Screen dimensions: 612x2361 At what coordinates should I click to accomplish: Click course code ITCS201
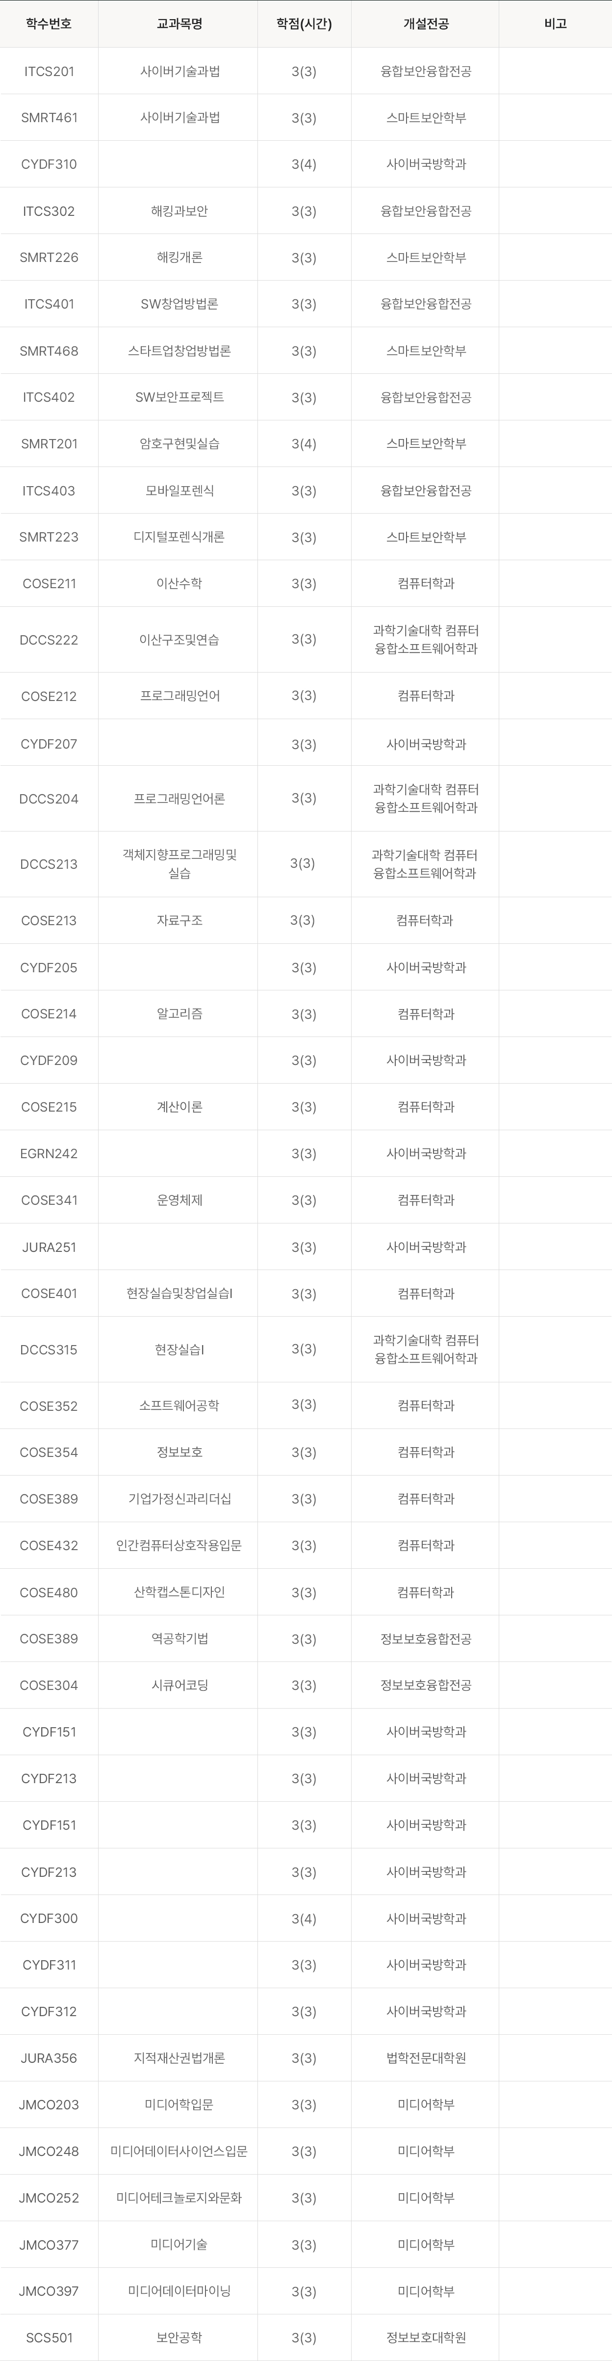49,72
